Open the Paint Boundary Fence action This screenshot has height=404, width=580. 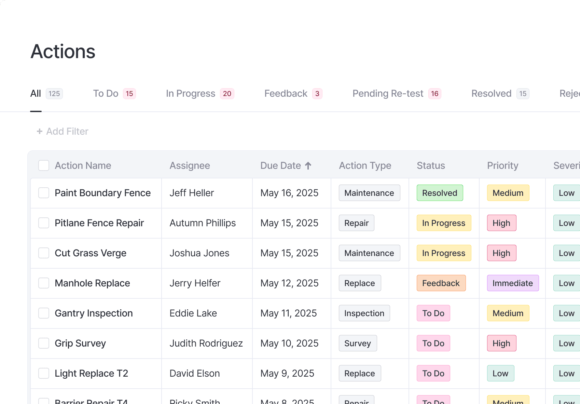coord(102,193)
